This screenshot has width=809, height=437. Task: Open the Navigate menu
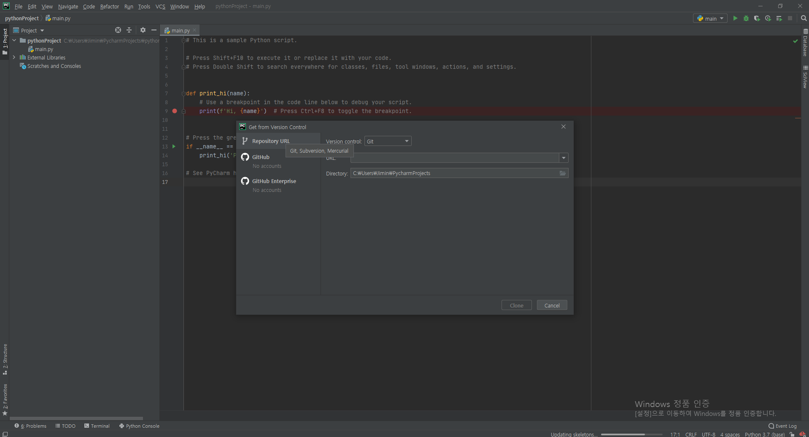68,6
